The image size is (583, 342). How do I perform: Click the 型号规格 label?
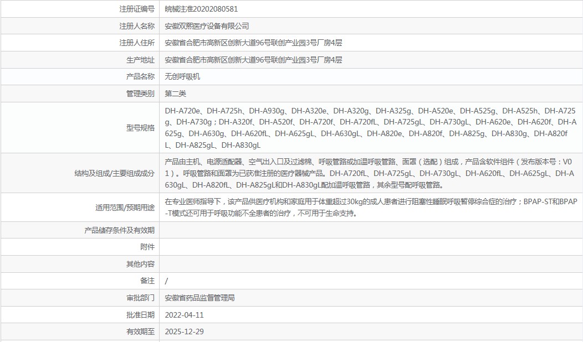[x=140, y=128]
